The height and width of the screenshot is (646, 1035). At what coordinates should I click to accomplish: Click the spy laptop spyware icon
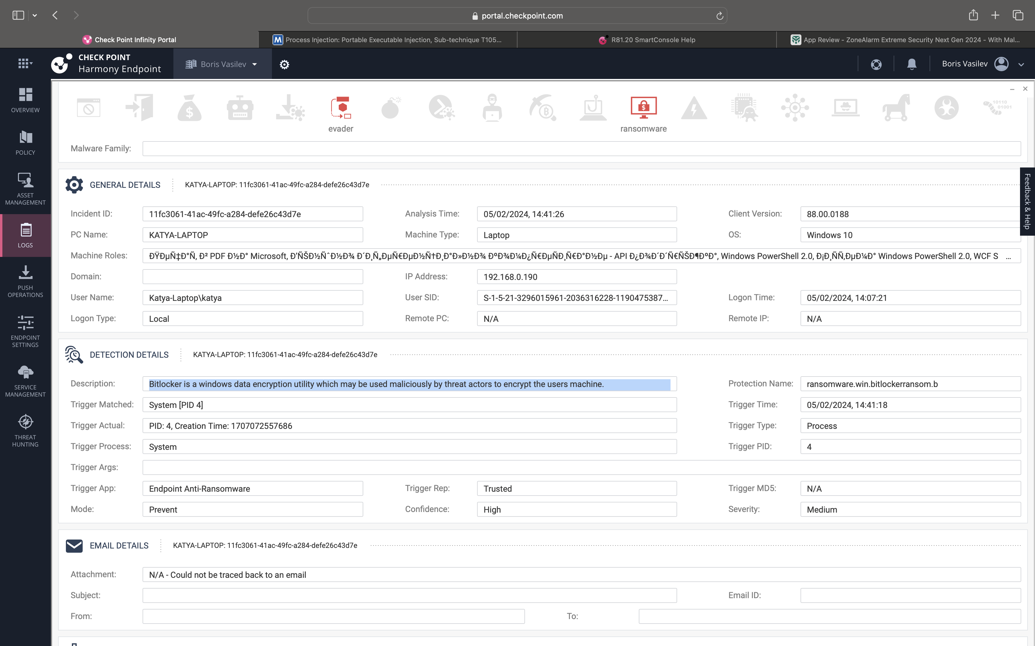845,108
